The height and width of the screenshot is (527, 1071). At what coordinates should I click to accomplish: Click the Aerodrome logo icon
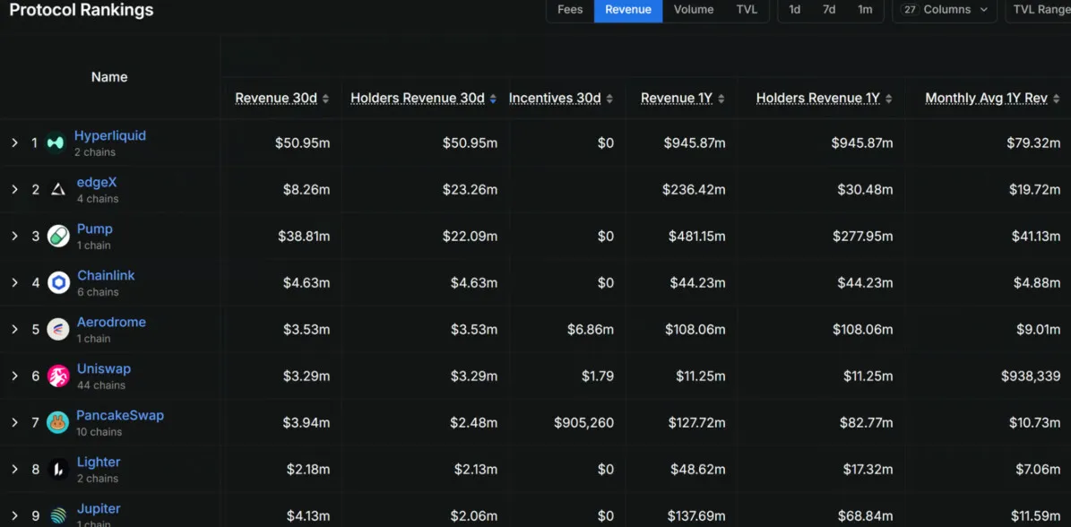[x=58, y=329]
